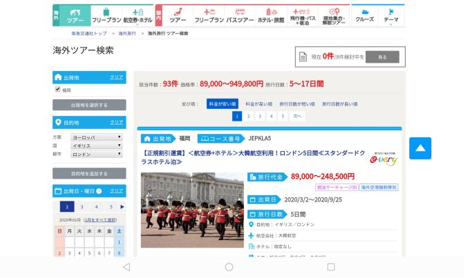The width and height of the screenshot is (470, 278).
Task: Uncheck the 福岡 departure checkbox
Action: (58, 89)
